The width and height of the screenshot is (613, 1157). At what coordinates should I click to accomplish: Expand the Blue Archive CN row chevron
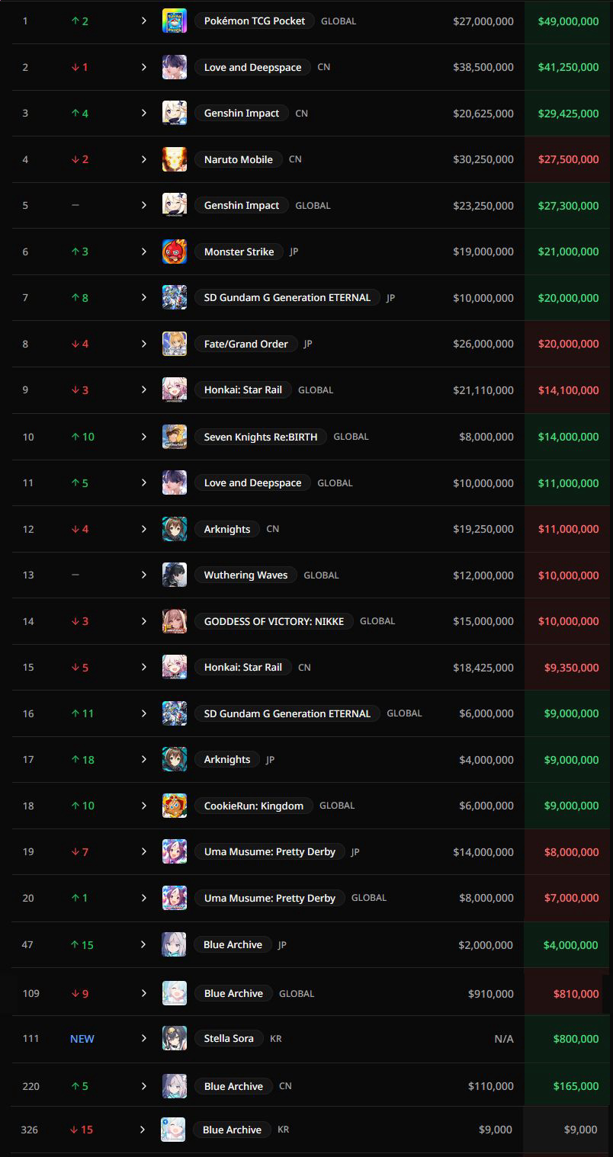coord(143,1086)
